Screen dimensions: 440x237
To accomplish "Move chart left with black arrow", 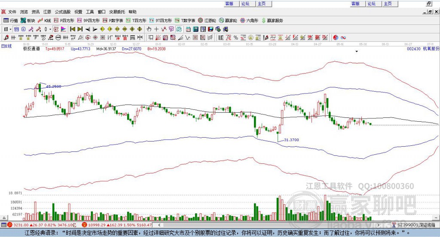I will tap(88, 29).
